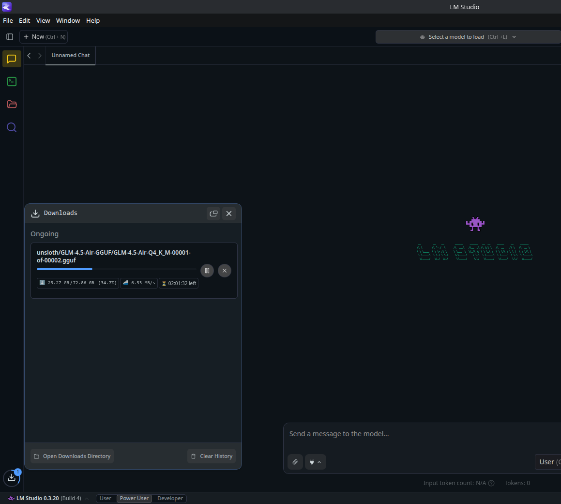Click the input token count help icon
The image size is (561, 504).
pos(491,483)
